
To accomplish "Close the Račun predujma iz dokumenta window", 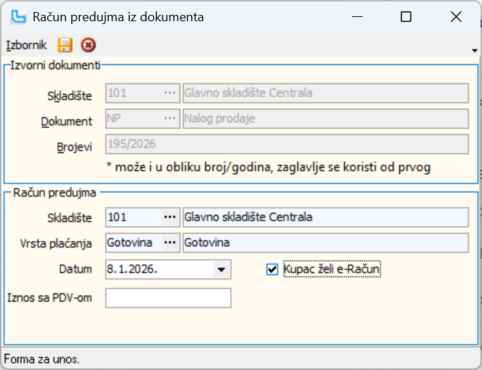I will 456,16.
